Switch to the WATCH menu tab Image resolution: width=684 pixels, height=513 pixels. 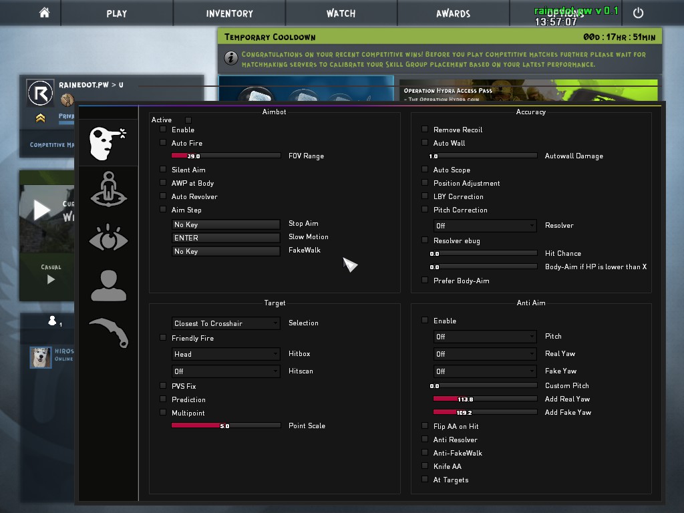(341, 13)
